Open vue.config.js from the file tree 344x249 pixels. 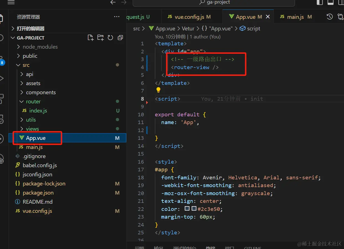pos(37,211)
